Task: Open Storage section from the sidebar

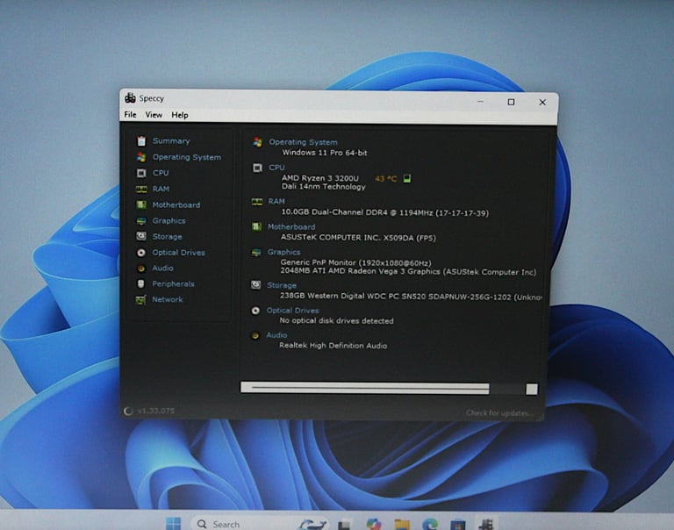Action: 167,236
